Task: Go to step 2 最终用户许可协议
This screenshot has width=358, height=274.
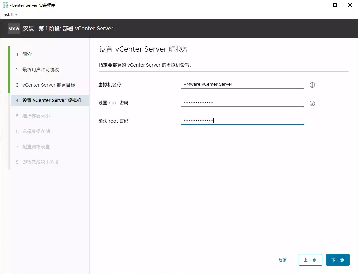Action: [38, 70]
